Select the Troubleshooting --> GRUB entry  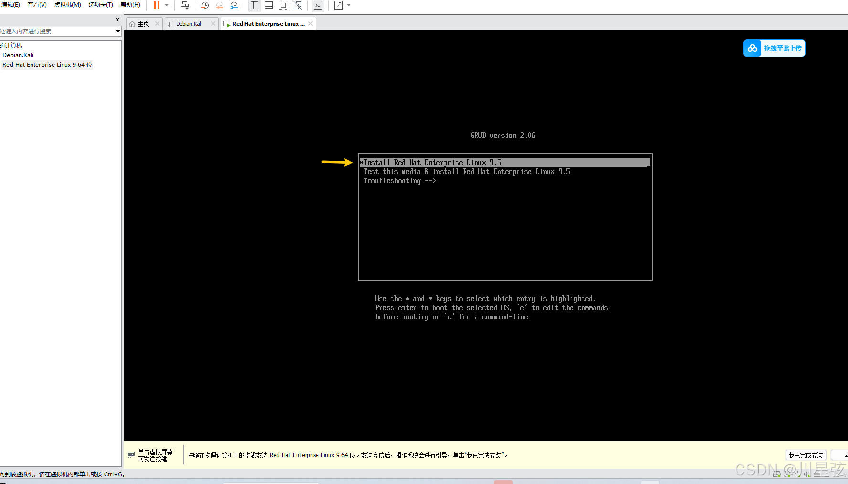(x=400, y=181)
